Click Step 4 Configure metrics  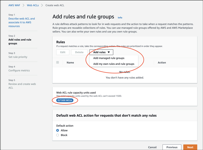point(19,70)
